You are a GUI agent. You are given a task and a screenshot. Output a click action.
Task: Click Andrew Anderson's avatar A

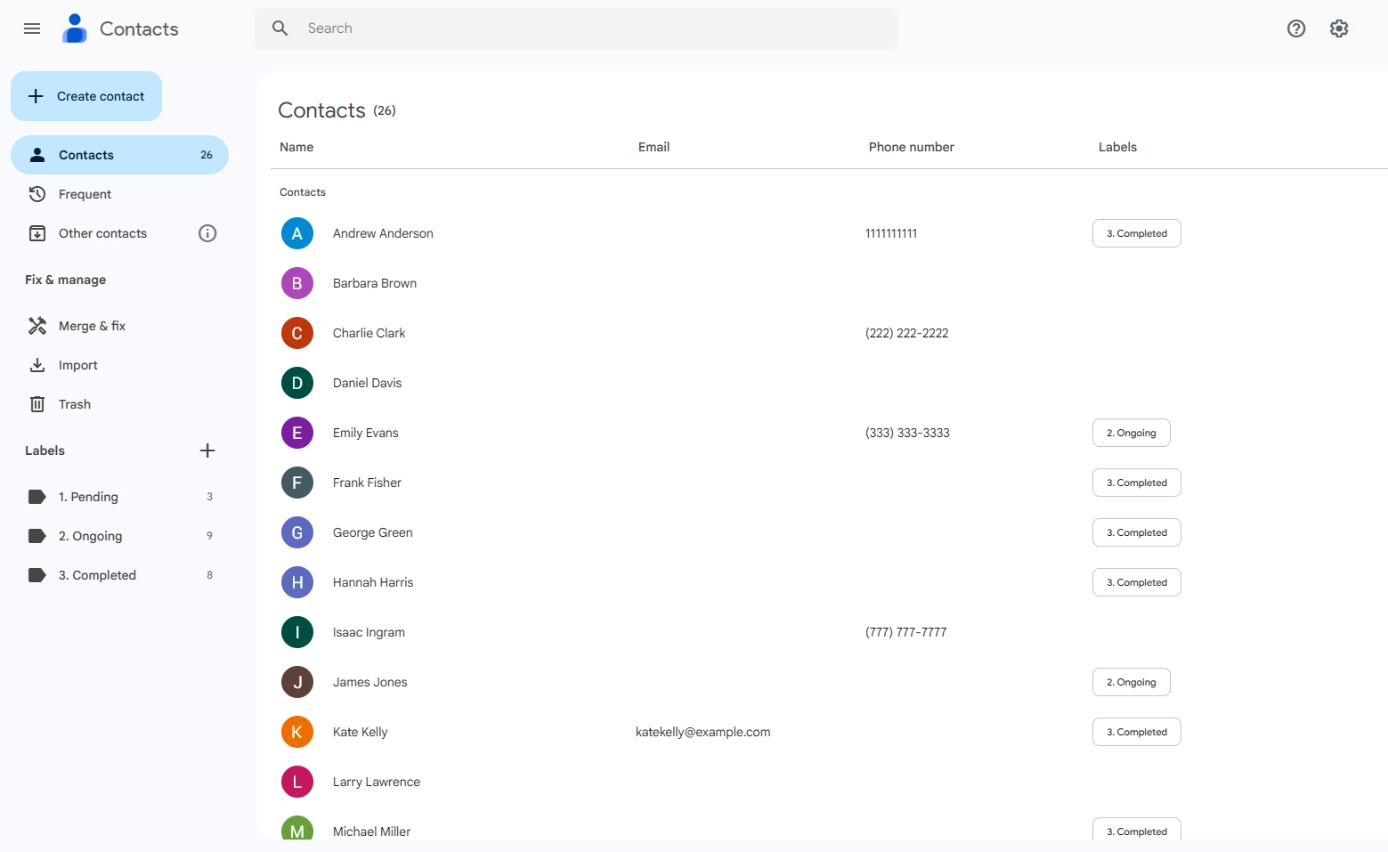tap(297, 233)
